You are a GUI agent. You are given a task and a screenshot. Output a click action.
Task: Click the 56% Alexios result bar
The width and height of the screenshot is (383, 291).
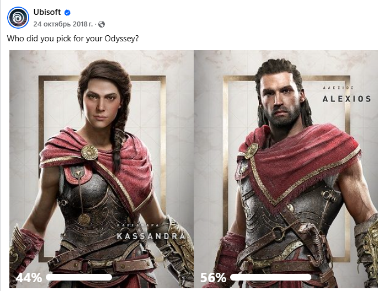pyautogui.click(x=270, y=277)
